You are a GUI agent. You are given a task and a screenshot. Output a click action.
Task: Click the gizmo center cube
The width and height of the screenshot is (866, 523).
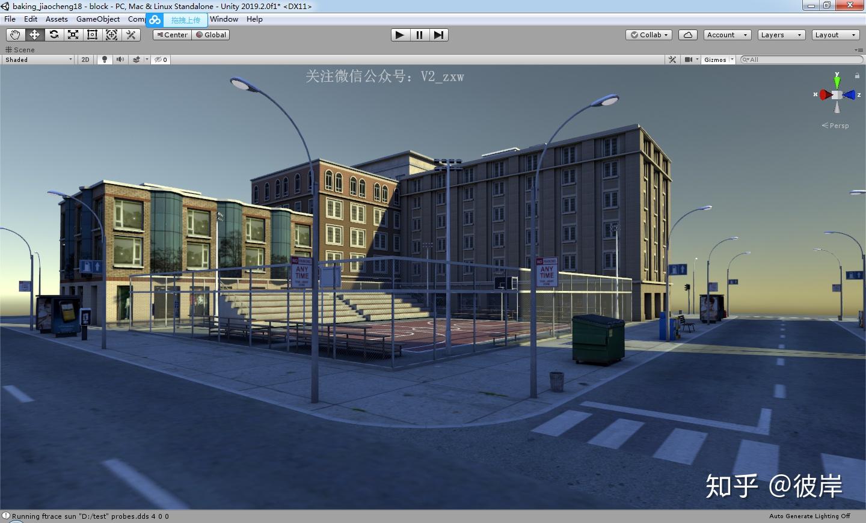[x=837, y=95]
